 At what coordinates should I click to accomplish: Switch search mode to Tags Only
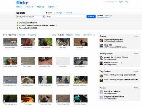pyautogui.click(x=109, y=15)
